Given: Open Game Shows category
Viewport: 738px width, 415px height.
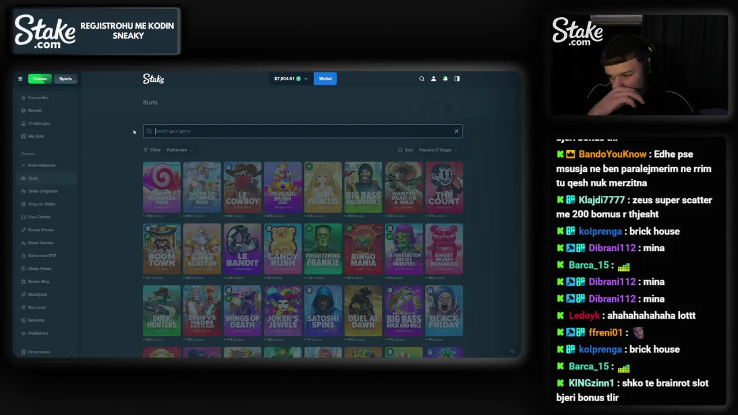Looking at the screenshot, I should point(37,230).
